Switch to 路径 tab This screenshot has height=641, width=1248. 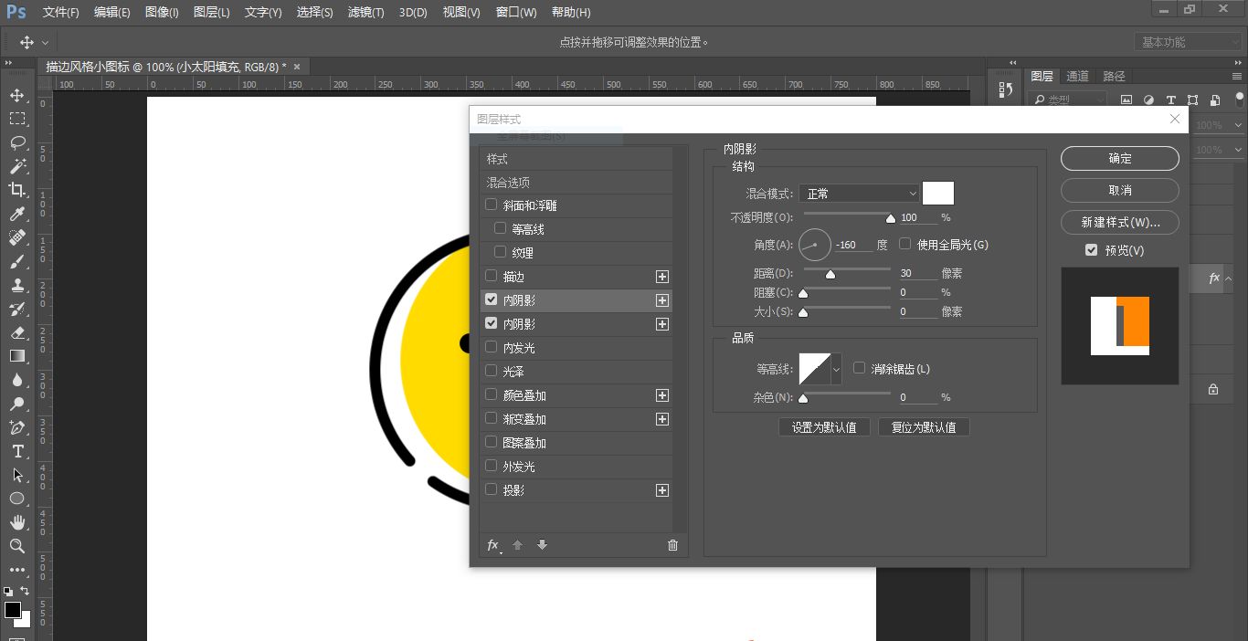pyautogui.click(x=1115, y=77)
